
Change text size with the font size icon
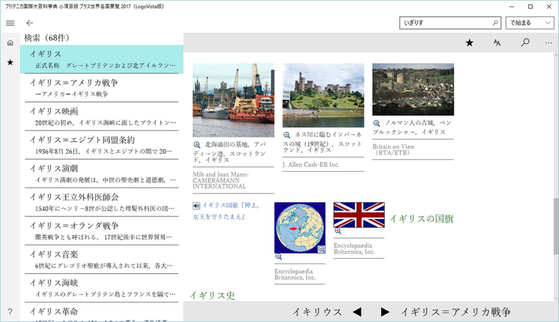498,43
